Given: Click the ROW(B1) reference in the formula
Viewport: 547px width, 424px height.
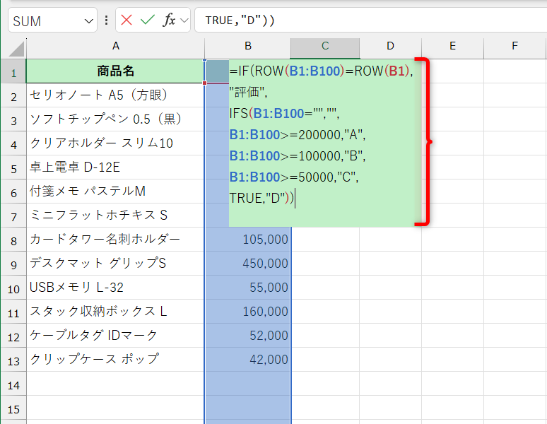Looking at the screenshot, I should click(x=382, y=71).
